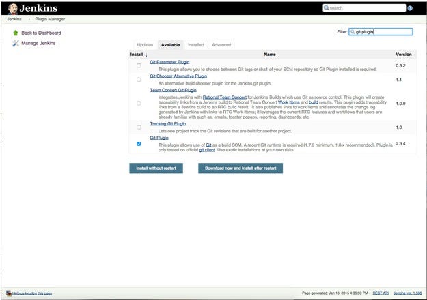Sort by the Install column arrow
The height and width of the screenshot is (300, 427).
(146, 55)
